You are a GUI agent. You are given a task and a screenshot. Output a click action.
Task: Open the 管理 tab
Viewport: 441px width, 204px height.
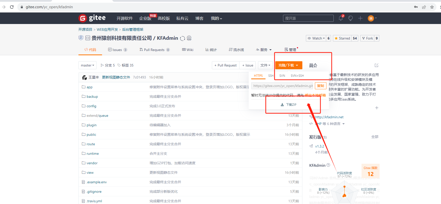(x=290, y=50)
